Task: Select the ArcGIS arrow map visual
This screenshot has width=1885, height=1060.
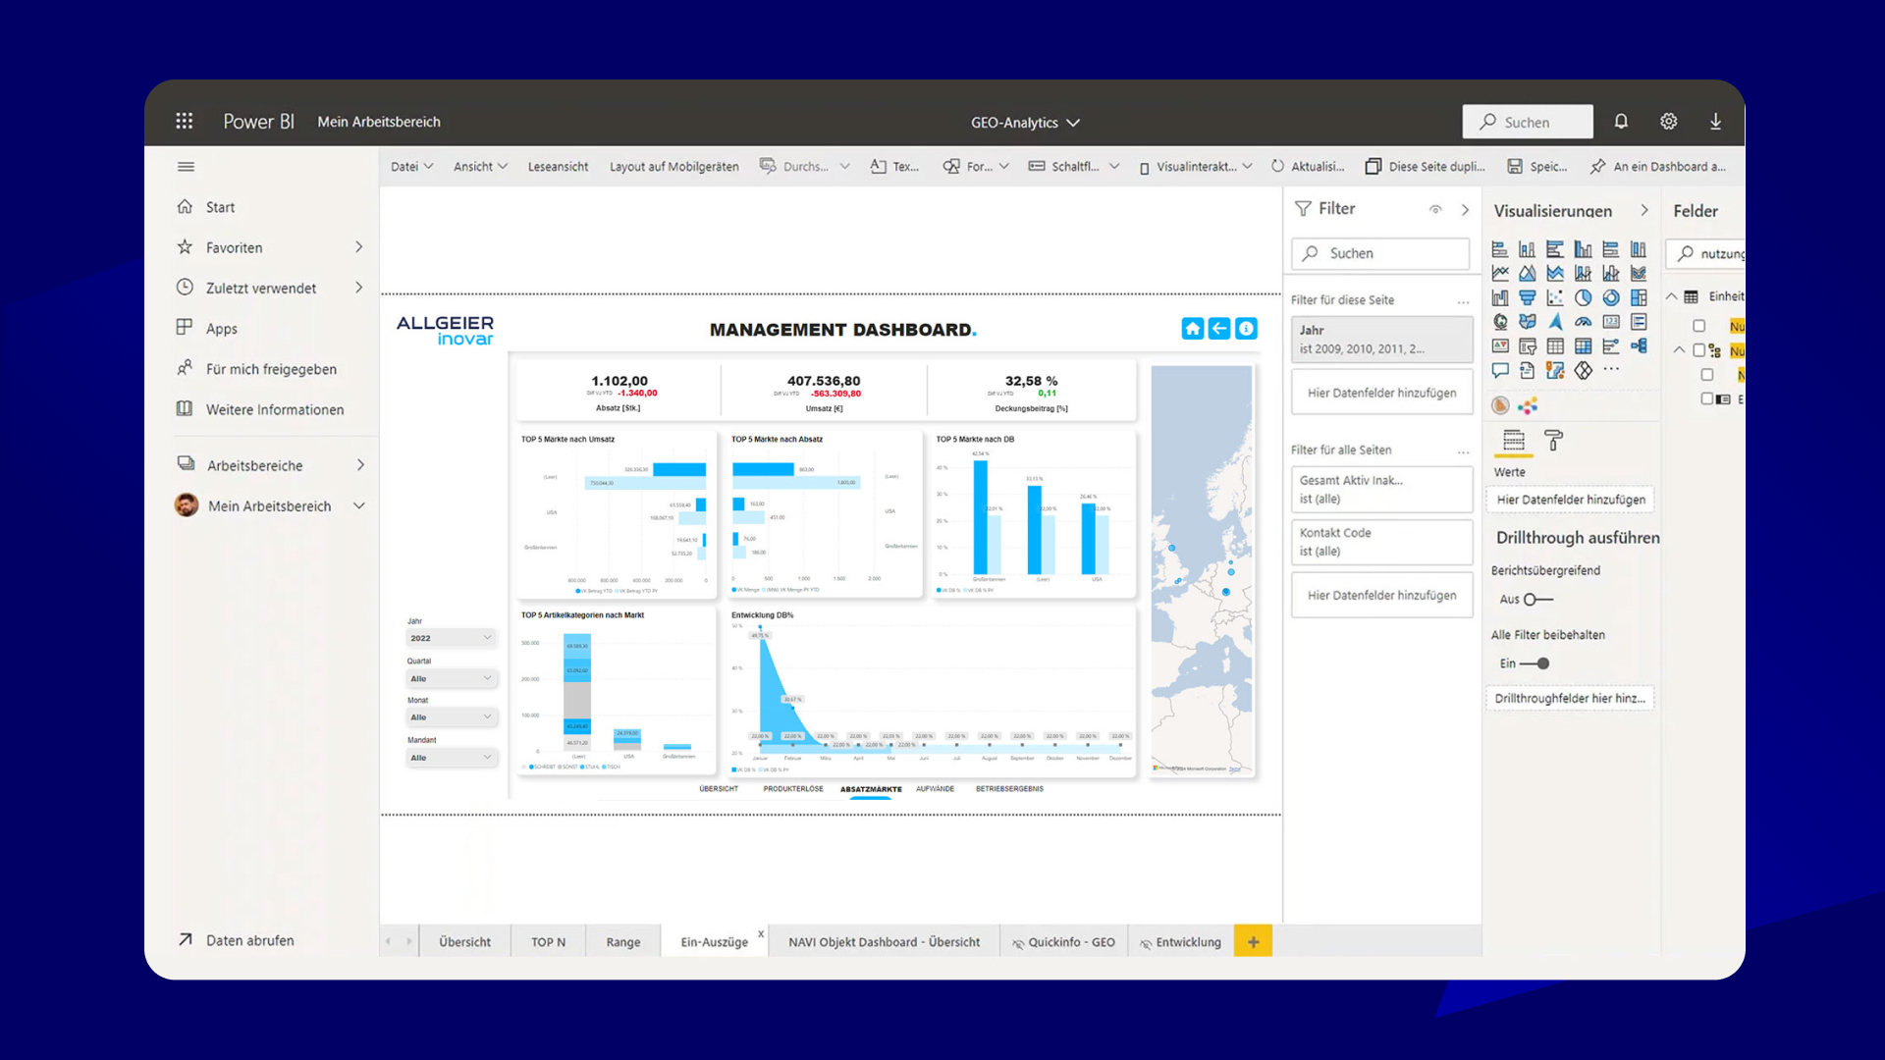Action: click(x=1555, y=322)
